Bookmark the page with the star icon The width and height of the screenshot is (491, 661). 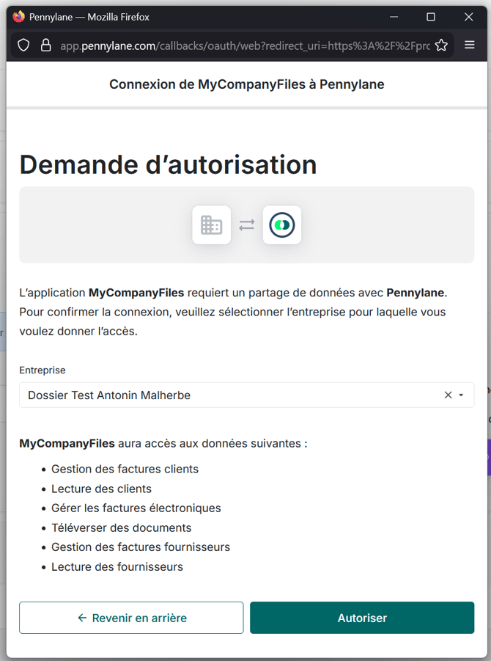click(442, 45)
